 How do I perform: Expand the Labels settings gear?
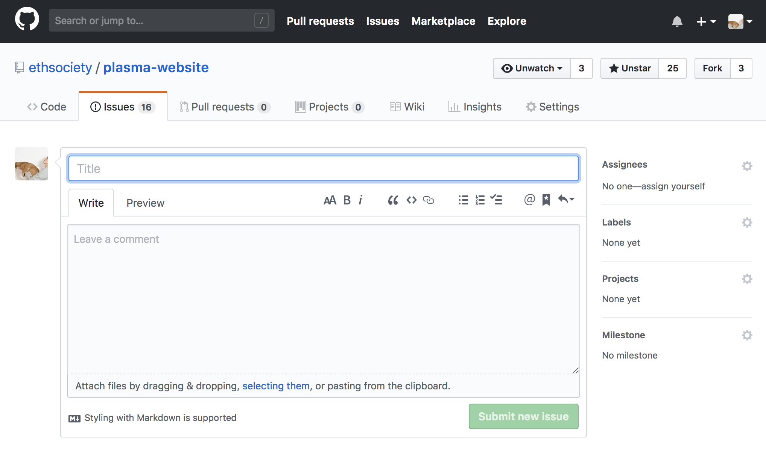(x=746, y=222)
